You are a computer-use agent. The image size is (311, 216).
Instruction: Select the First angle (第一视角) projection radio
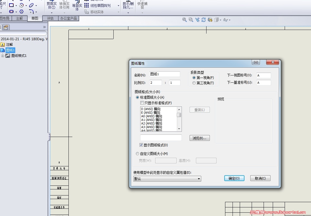pyautogui.click(x=194, y=78)
